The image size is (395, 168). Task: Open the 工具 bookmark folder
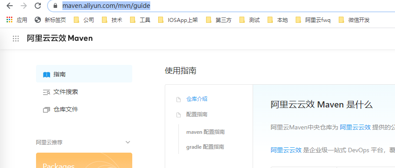140,20
